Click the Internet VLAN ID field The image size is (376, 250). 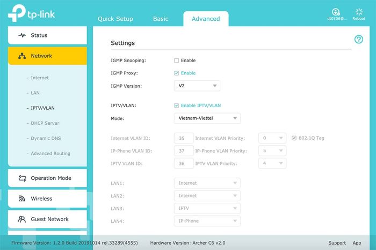184,138
